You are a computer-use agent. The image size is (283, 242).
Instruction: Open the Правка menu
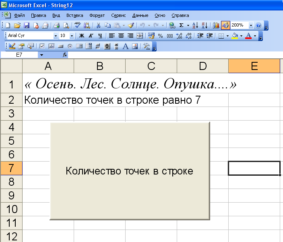(38, 16)
